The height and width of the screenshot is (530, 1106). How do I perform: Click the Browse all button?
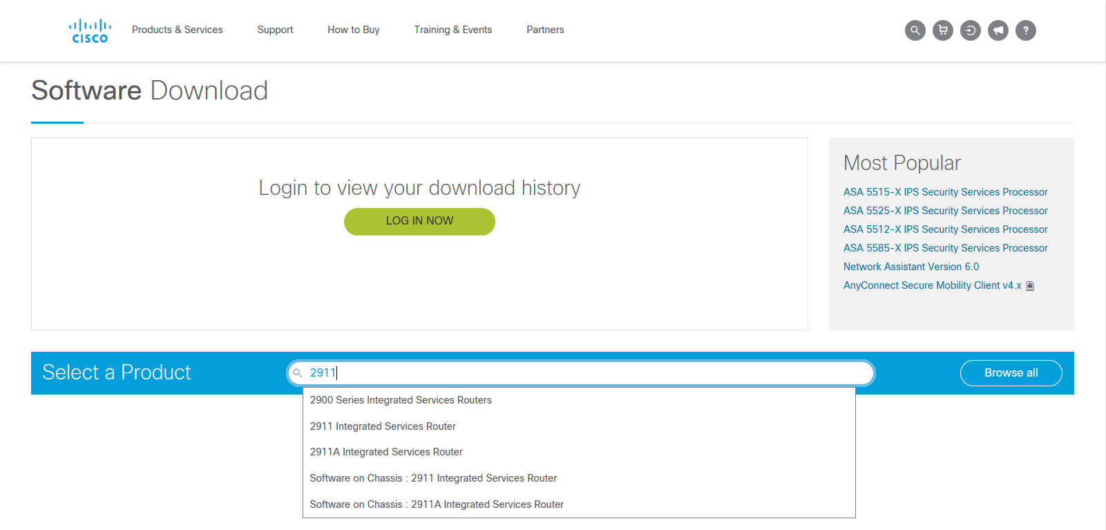(x=1011, y=373)
